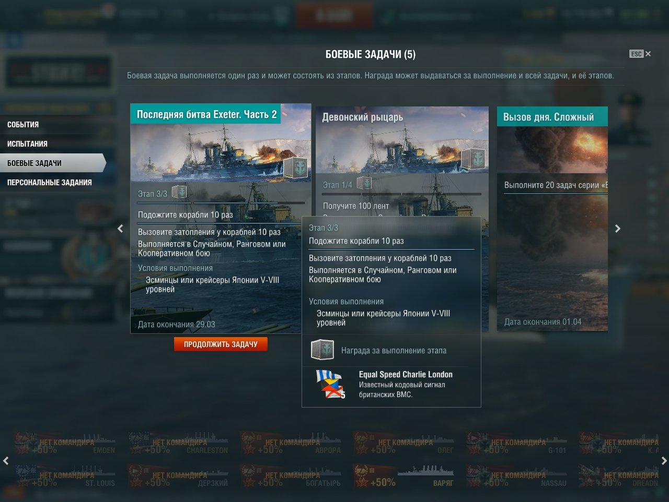Click the container icon next to Награда за выполнение этапа
Screen dimensions: 669x502
click(322, 350)
